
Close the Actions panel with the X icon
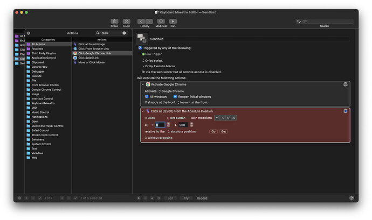pos(29,33)
